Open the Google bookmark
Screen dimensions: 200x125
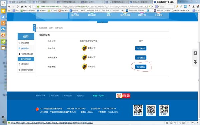pyautogui.click(x=74, y=11)
